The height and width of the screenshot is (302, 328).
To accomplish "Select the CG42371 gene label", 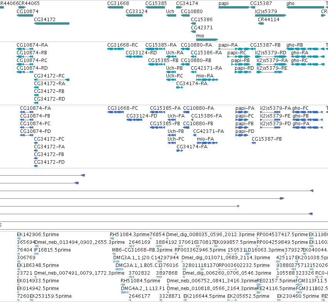I will coord(202,28).
